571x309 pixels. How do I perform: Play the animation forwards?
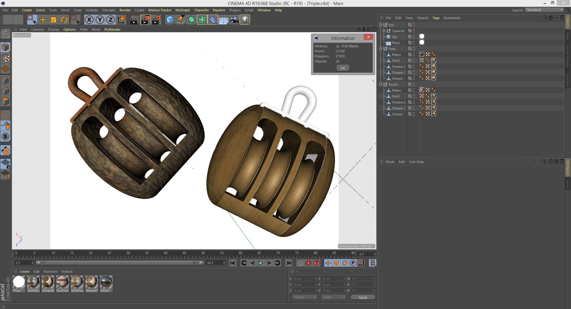point(261,263)
